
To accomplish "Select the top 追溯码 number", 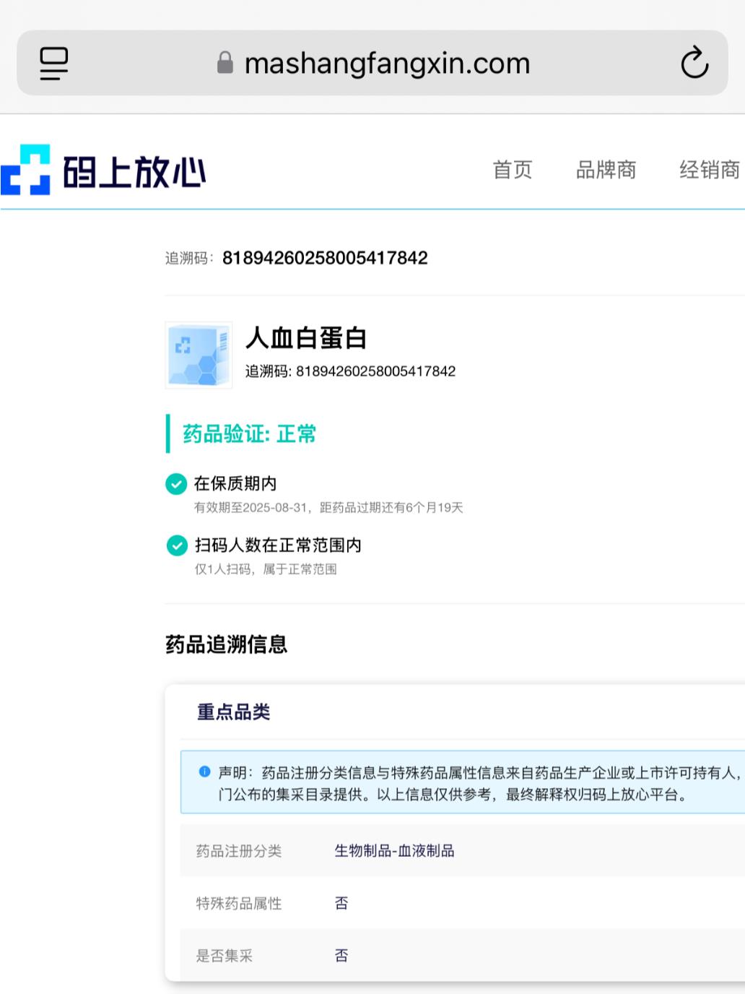I will [325, 258].
